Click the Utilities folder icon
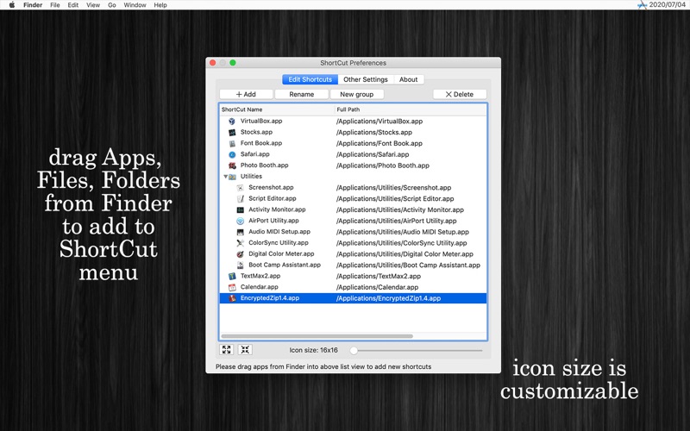The image size is (690, 431). 232,177
